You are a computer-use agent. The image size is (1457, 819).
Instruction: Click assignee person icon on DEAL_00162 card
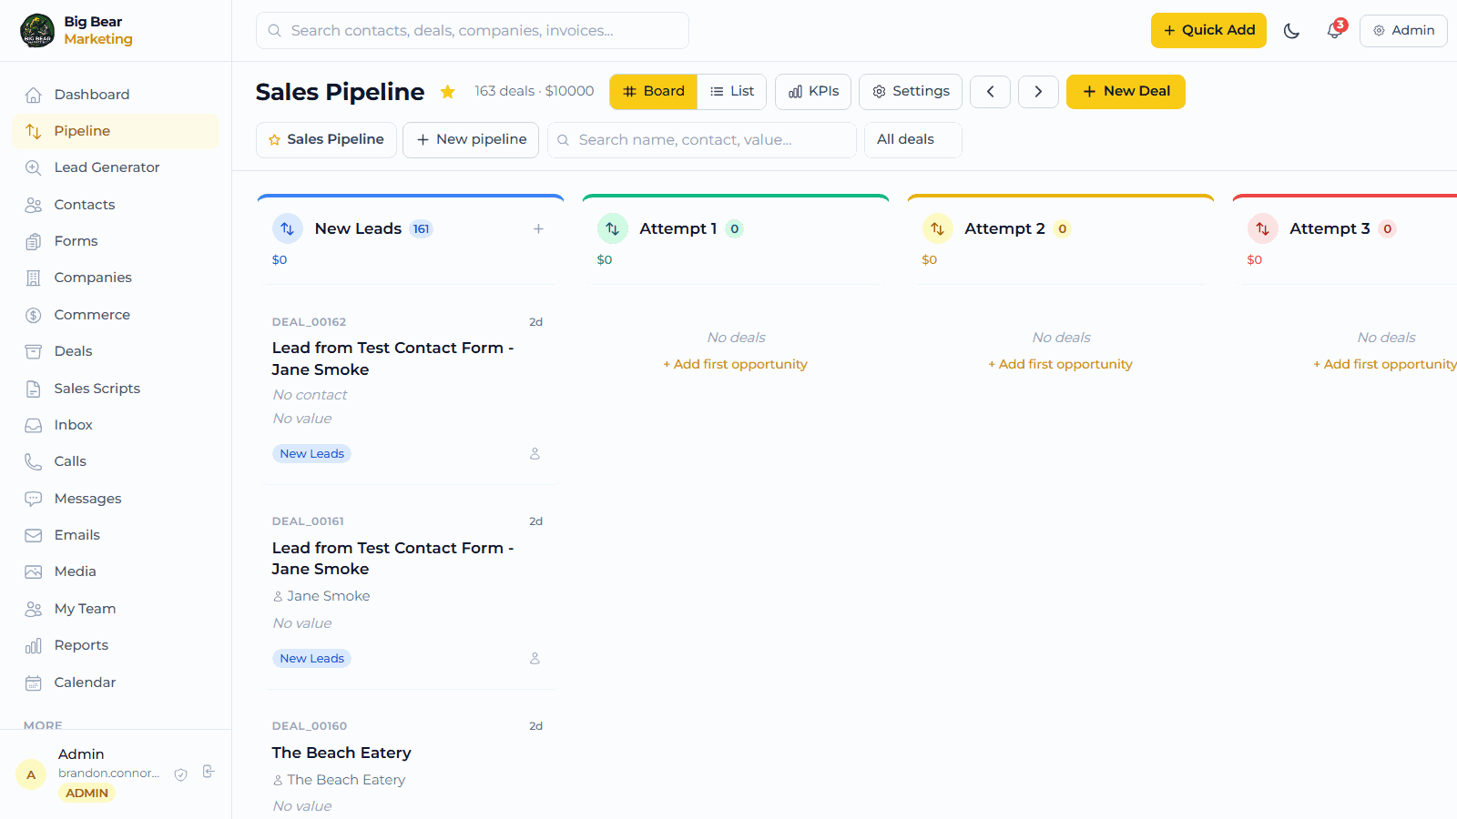tap(535, 453)
